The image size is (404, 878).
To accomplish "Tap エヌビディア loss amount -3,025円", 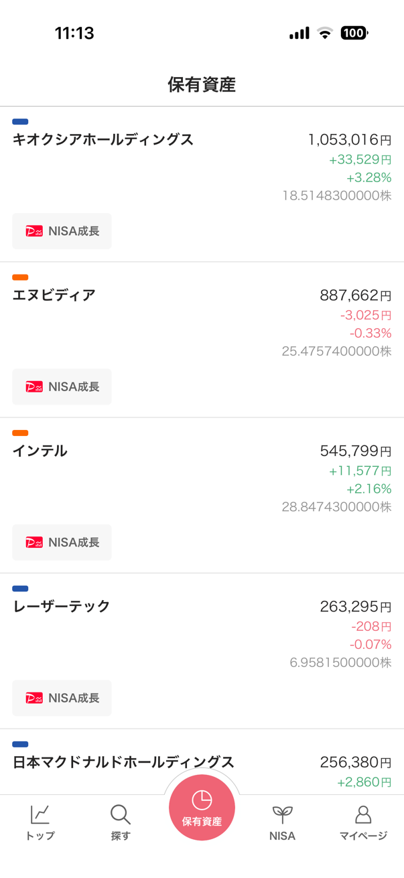I will [366, 315].
